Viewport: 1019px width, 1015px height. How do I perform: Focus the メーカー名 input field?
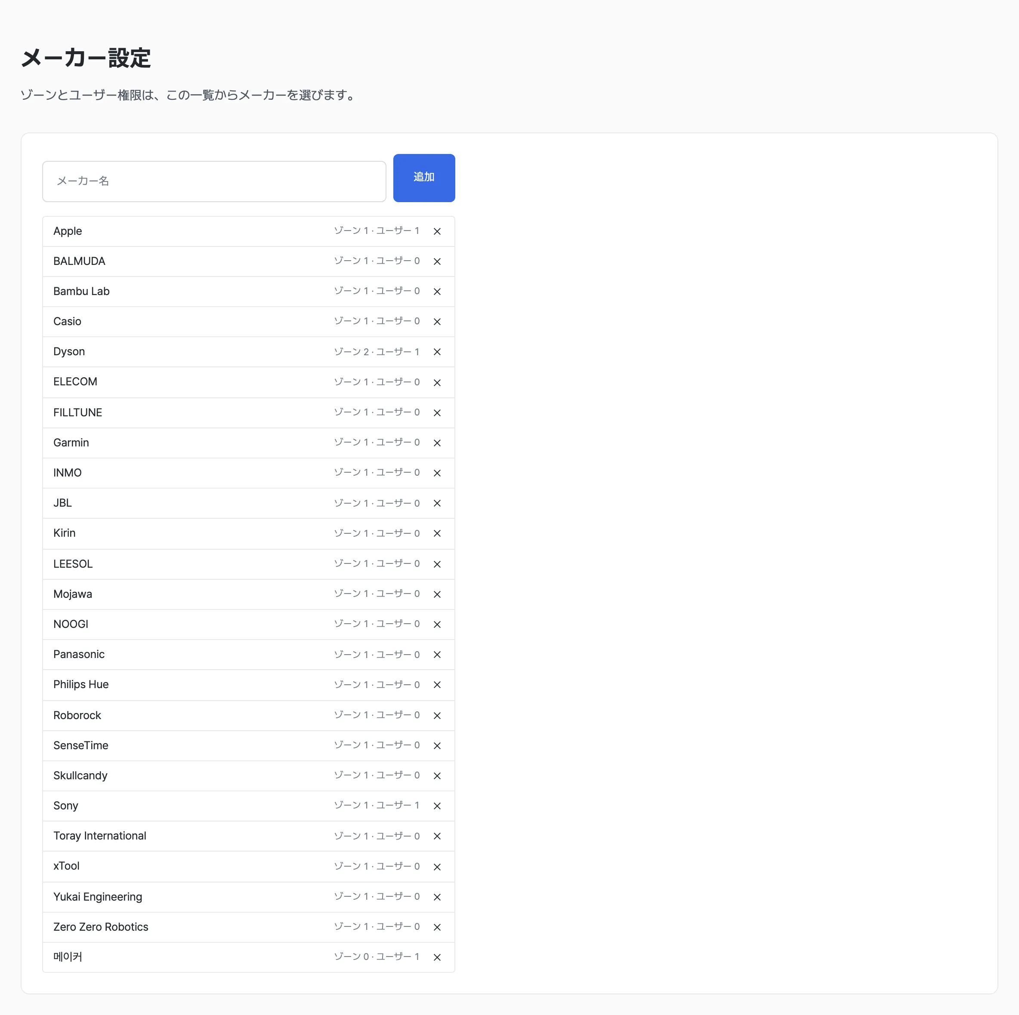[214, 181]
